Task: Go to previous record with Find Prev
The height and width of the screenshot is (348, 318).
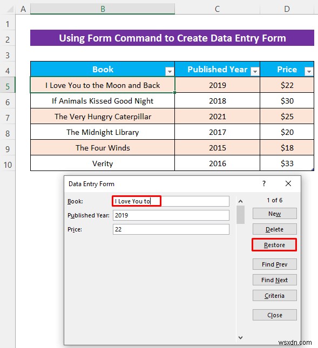Action: (274, 264)
